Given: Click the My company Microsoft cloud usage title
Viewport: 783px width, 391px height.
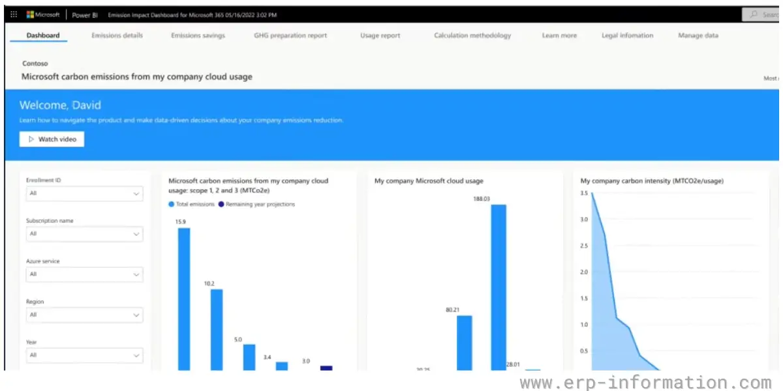Looking at the screenshot, I should click(429, 181).
